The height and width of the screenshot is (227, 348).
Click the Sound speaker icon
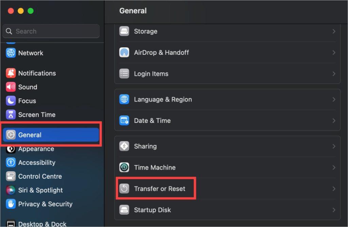[x=11, y=87]
